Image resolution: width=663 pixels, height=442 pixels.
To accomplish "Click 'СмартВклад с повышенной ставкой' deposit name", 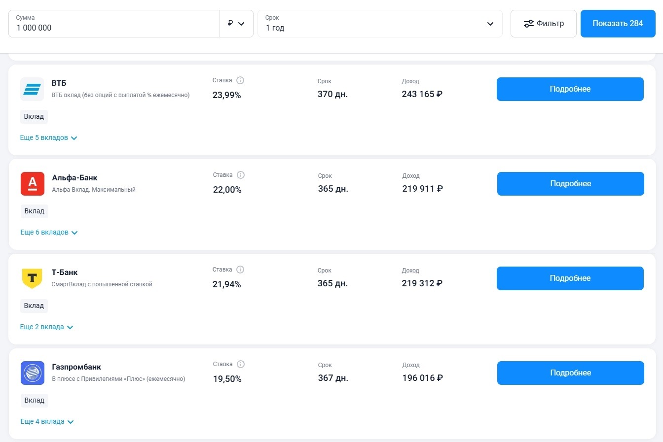I will pyautogui.click(x=102, y=284).
